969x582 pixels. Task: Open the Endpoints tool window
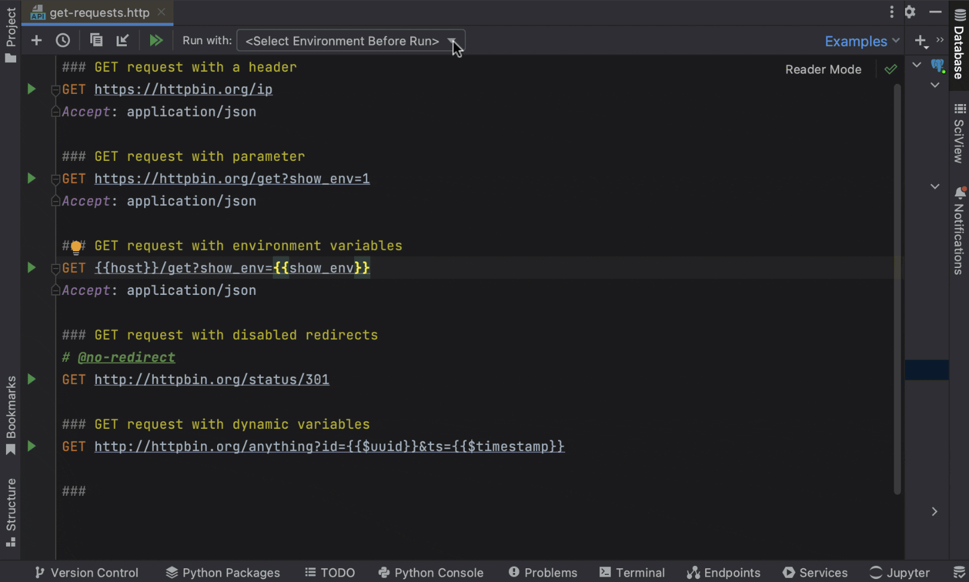point(724,572)
